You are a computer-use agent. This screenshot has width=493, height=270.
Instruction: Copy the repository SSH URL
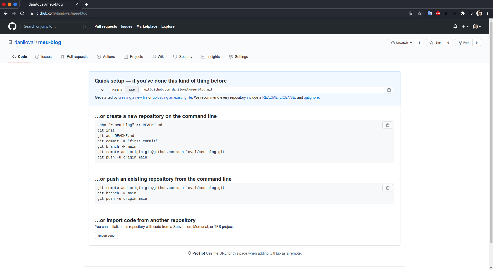[x=389, y=90]
